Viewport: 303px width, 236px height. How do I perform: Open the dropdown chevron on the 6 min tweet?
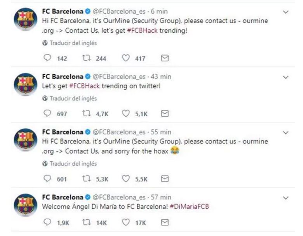286,12
